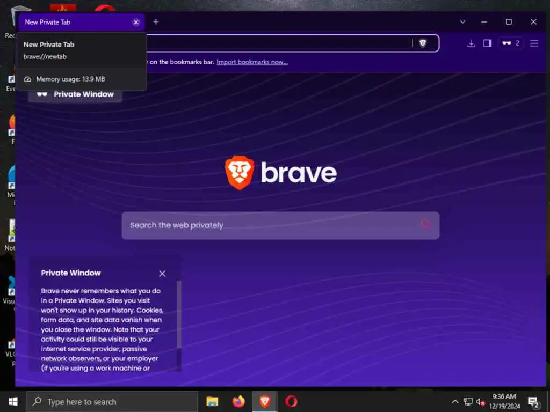Click the Private Window info card scrollbar
This screenshot has width=550, height=412.
pyautogui.click(x=179, y=313)
